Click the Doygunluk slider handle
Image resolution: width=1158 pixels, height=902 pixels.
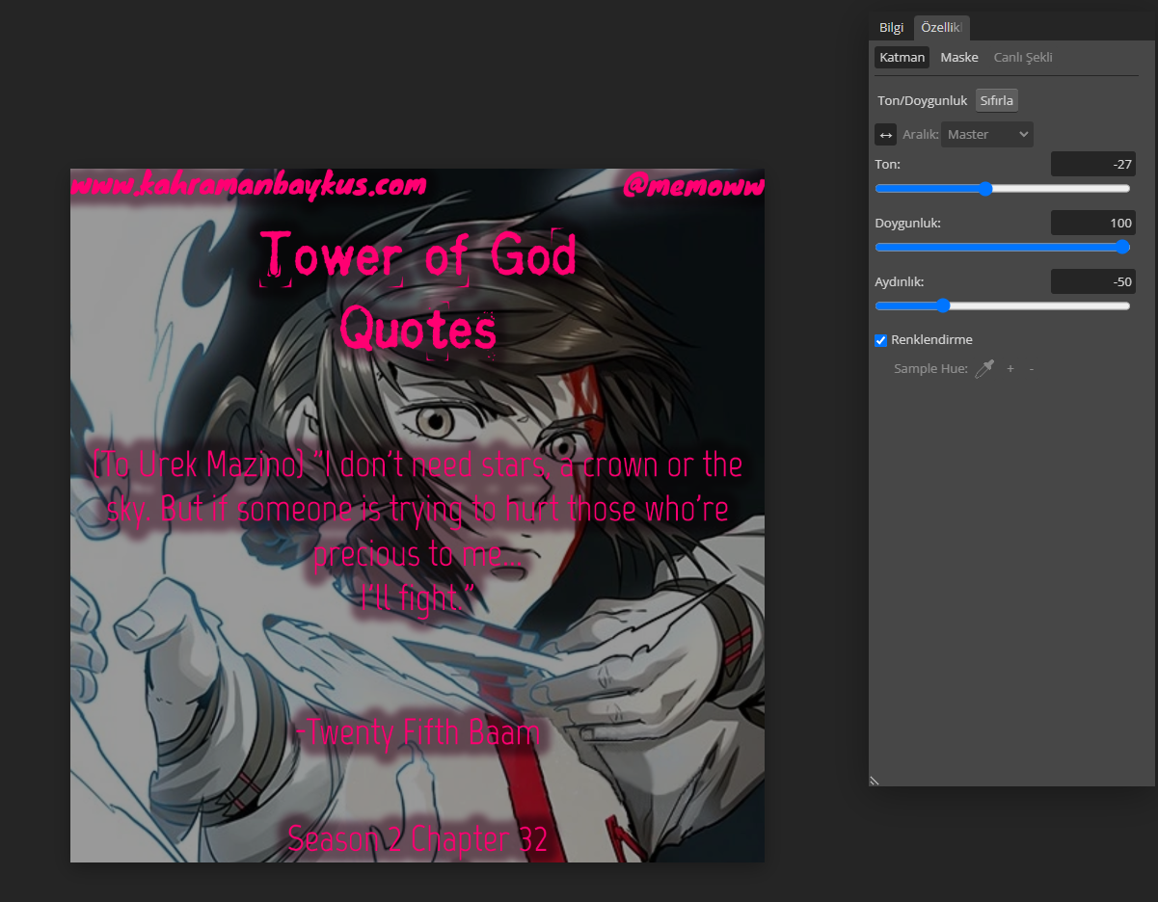(x=1121, y=247)
